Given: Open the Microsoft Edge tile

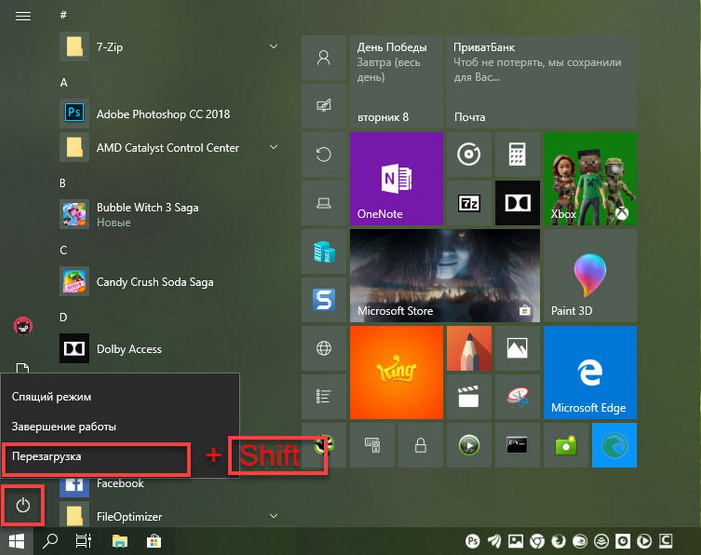Looking at the screenshot, I should click(590, 373).
